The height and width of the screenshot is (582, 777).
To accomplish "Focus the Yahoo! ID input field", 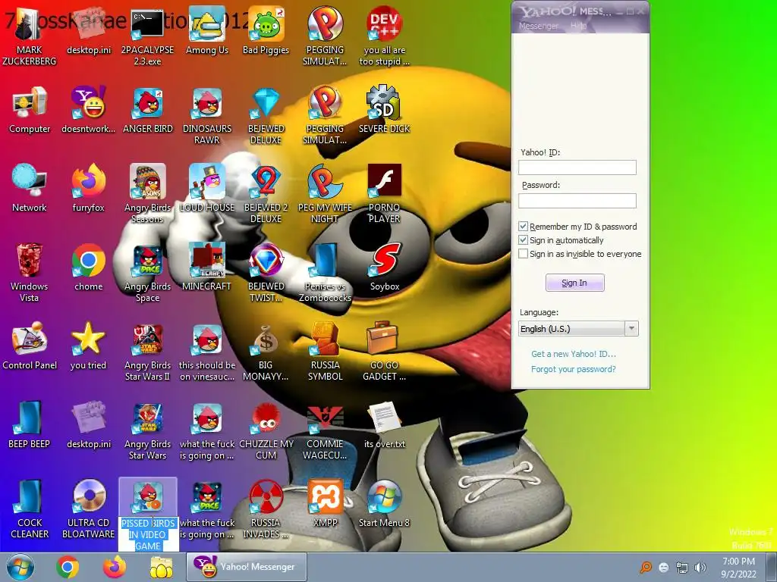I will coord(577,167).
